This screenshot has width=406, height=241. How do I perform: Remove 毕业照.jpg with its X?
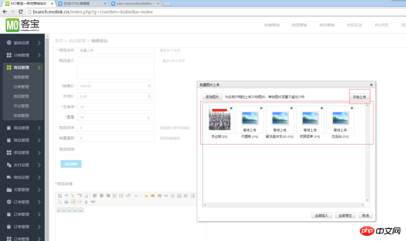231,108
